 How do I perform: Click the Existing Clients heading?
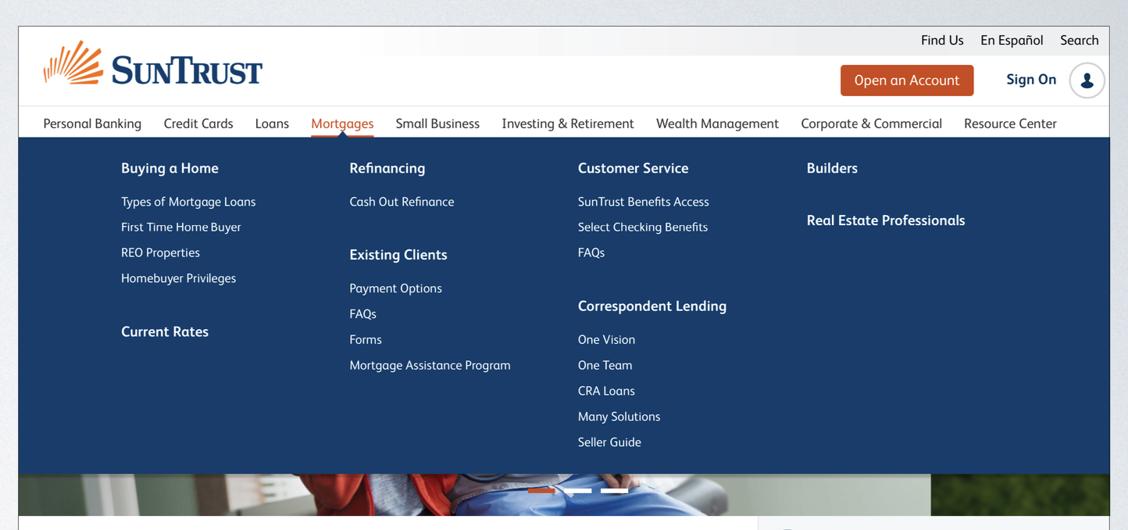pos(398,255)
